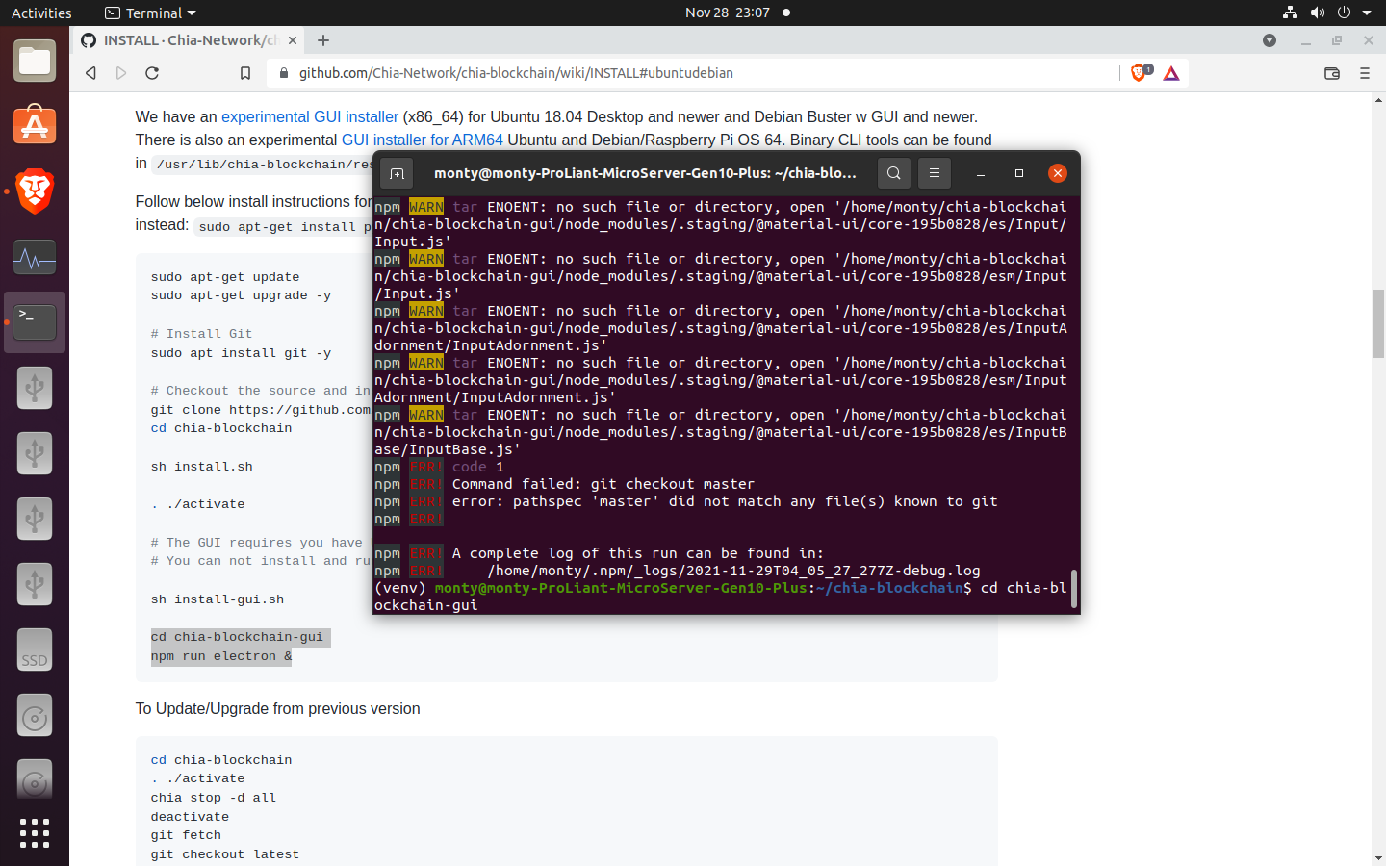Click 'sudo apt-get update' code line
This screenshot has width=1386, height=866.
tap(225, 277)
